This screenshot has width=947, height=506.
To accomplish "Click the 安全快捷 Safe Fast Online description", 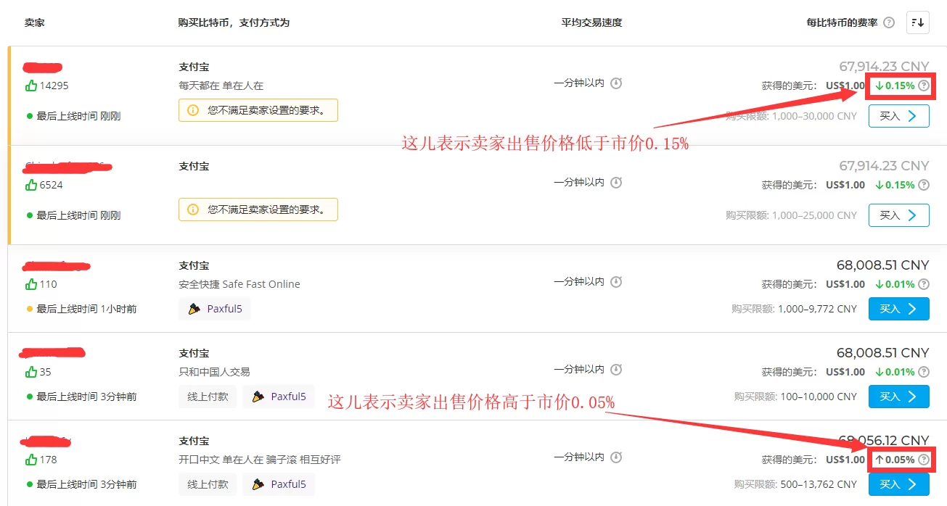I will pyautogui.click(x=239, y=284).
